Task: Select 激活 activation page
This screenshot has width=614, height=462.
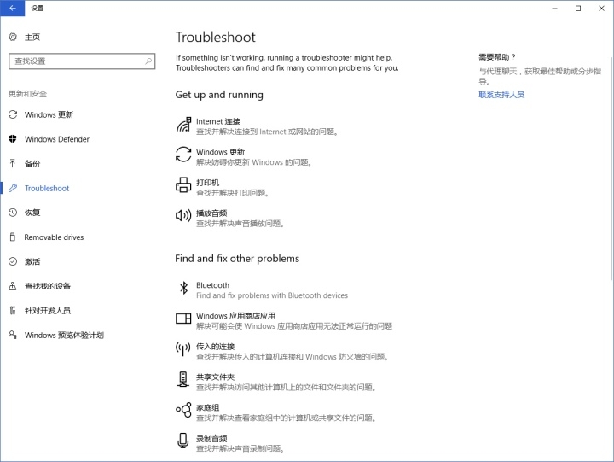Action: pos(32,261)
